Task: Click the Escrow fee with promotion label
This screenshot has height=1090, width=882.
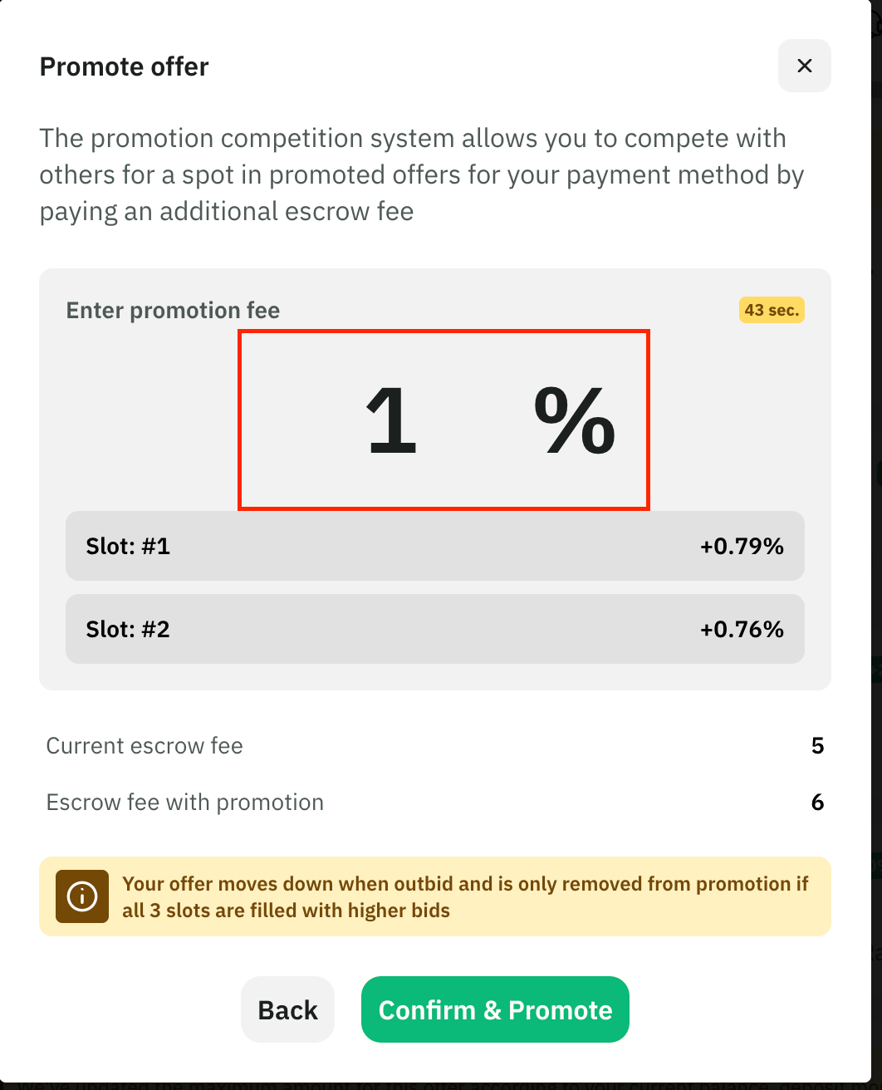Action: click(185, 803)
